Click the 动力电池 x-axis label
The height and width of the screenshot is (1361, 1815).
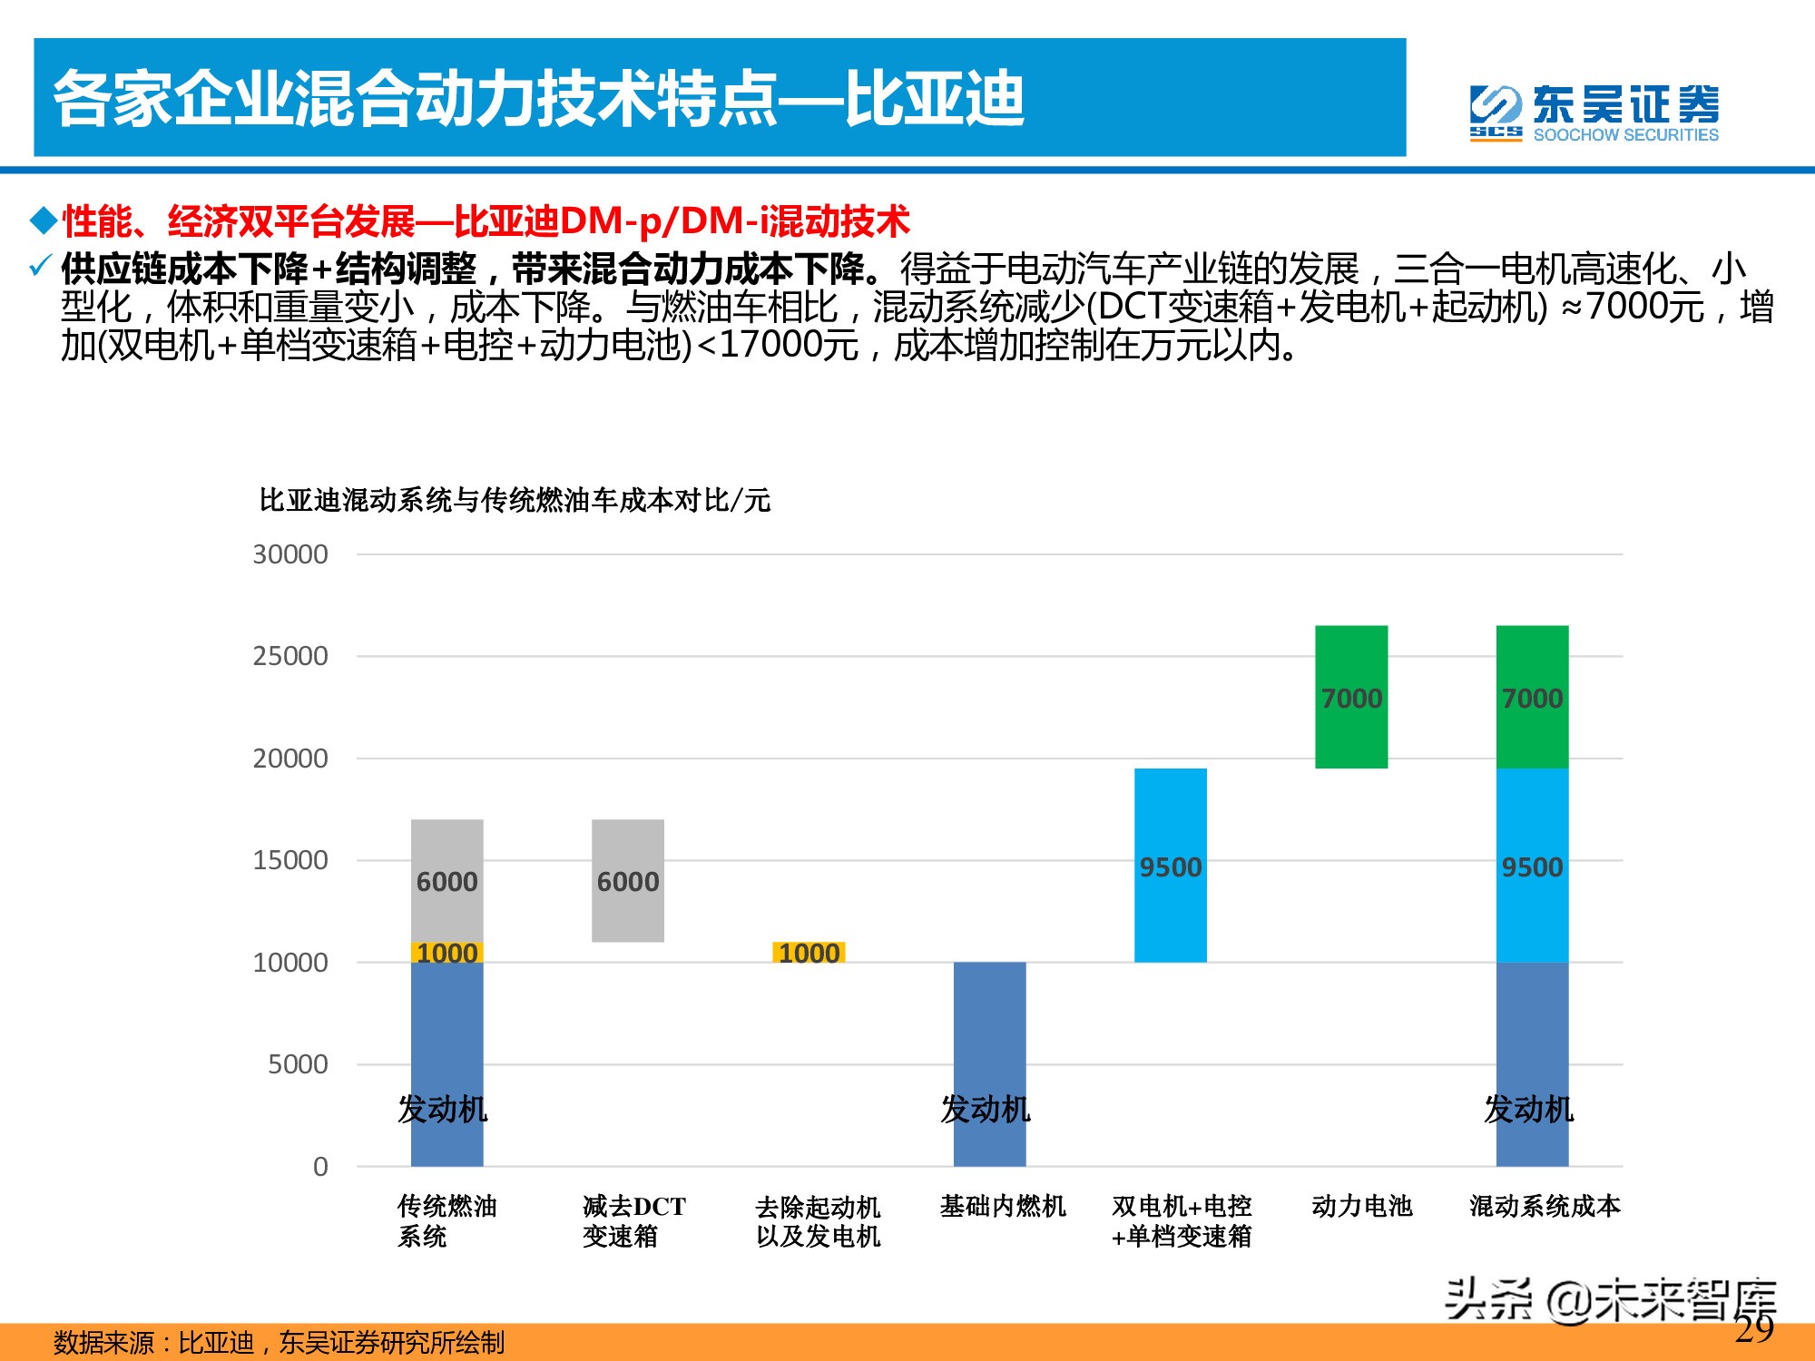coord(1361,1206)
